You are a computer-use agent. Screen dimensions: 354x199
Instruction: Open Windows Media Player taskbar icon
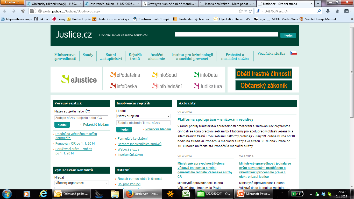[26, 194]
